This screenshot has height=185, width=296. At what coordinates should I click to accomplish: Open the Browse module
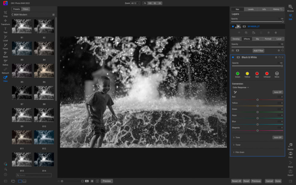pyautogui.click(x=290, y=8)
